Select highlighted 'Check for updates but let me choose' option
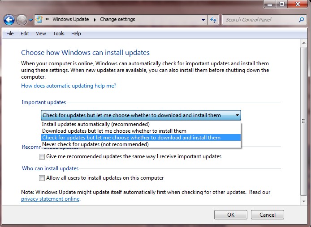Screen dimensions: 311x227 141,138
